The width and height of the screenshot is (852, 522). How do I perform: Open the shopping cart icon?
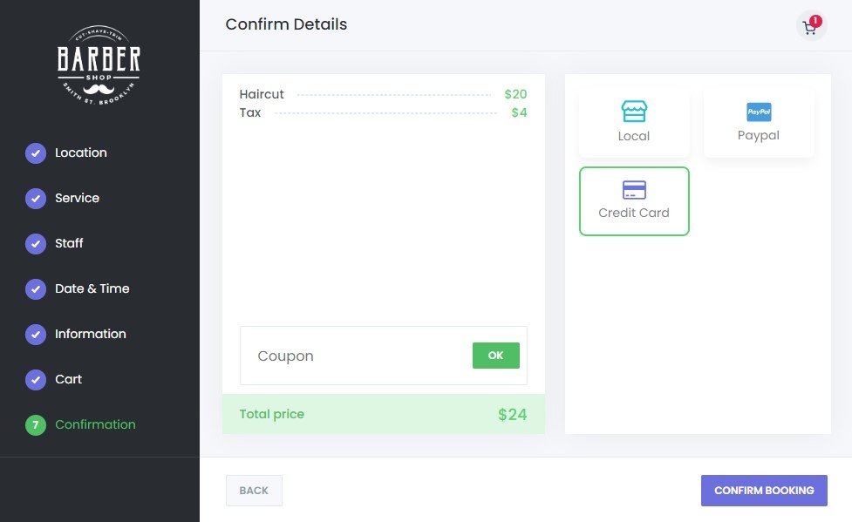pos(810,27)
